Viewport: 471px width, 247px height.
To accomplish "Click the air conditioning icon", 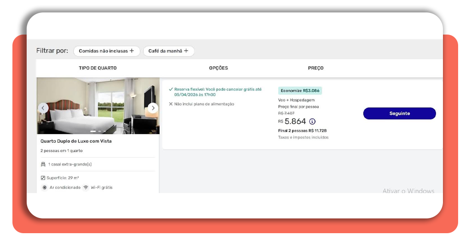I will coord(45,188).
